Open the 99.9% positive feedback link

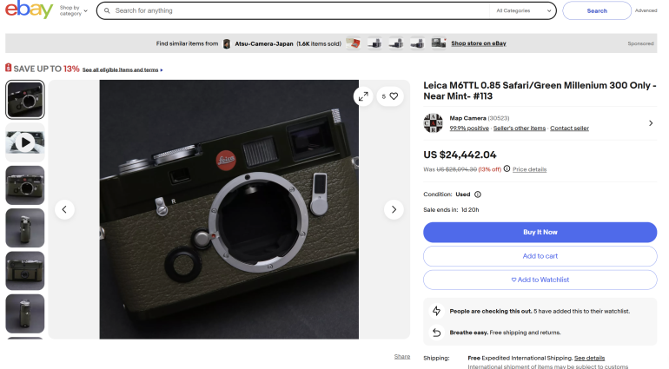point(469,128)
